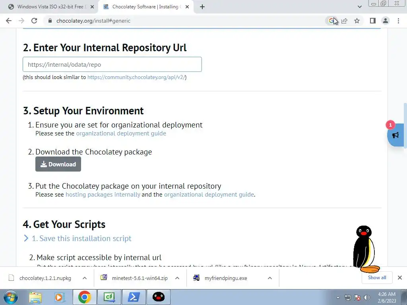The image size is (407, 305).
Task: Click the page vertical scrollbar
Action: click(405, 125)
